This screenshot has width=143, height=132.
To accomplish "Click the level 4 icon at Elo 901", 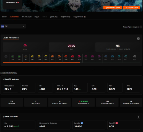I will click(26, 56).
